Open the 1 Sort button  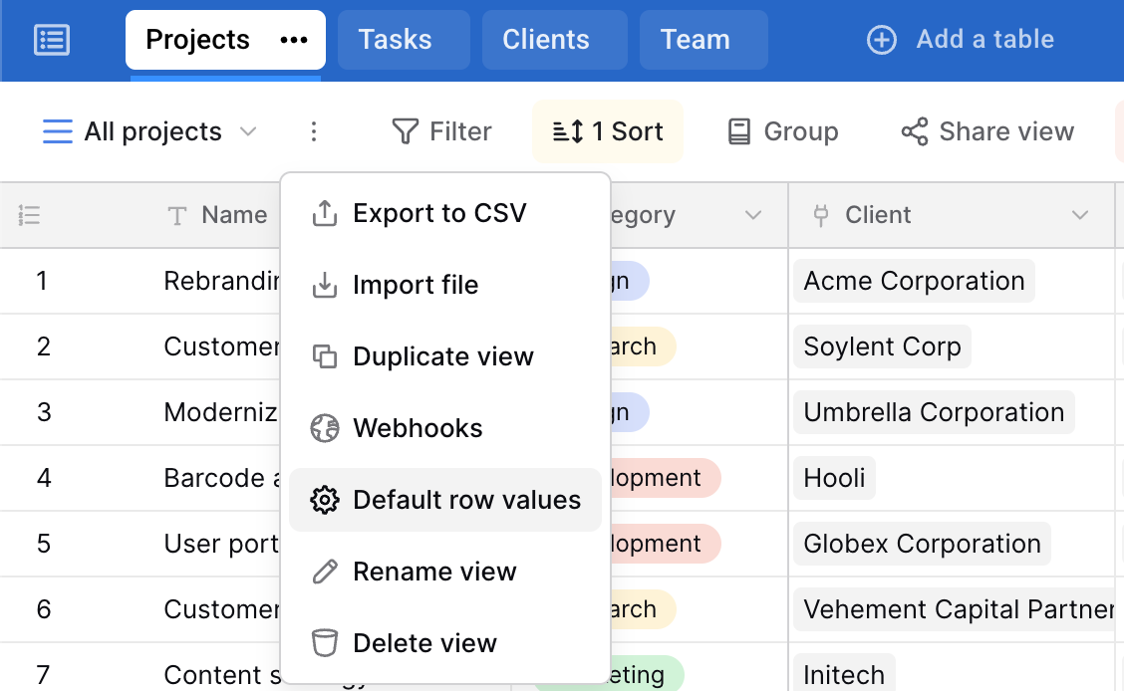click(607, 131)
